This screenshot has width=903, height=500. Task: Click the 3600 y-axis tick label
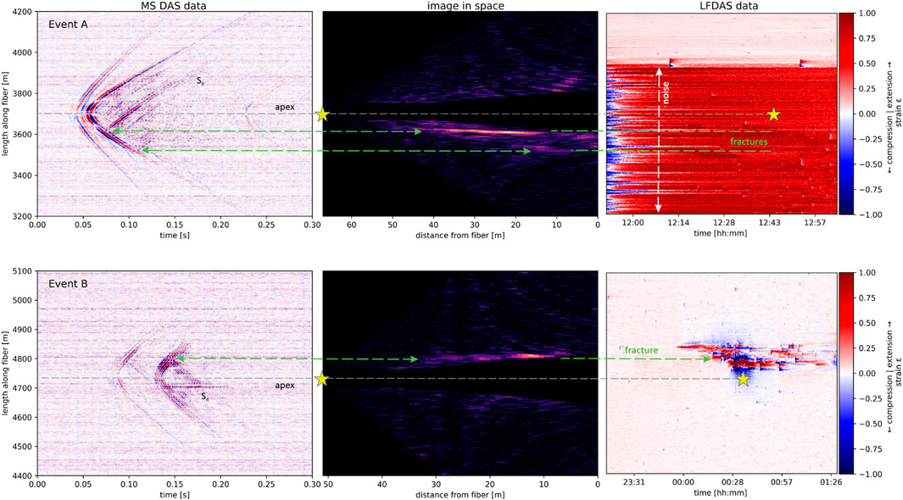tap(22, 134)
